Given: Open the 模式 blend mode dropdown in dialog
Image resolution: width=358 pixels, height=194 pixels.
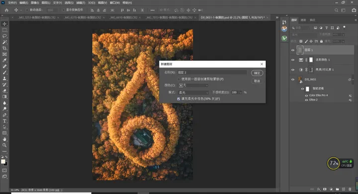Looking at the screenshot, I should [x=193, y=93].
